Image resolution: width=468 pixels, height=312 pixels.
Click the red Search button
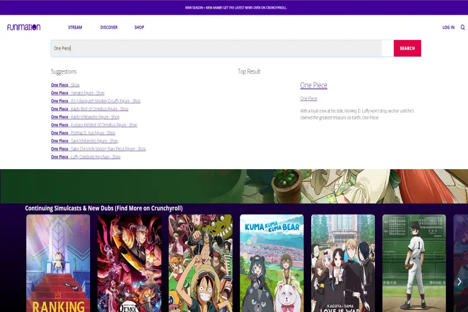click(x=407, y=48)
